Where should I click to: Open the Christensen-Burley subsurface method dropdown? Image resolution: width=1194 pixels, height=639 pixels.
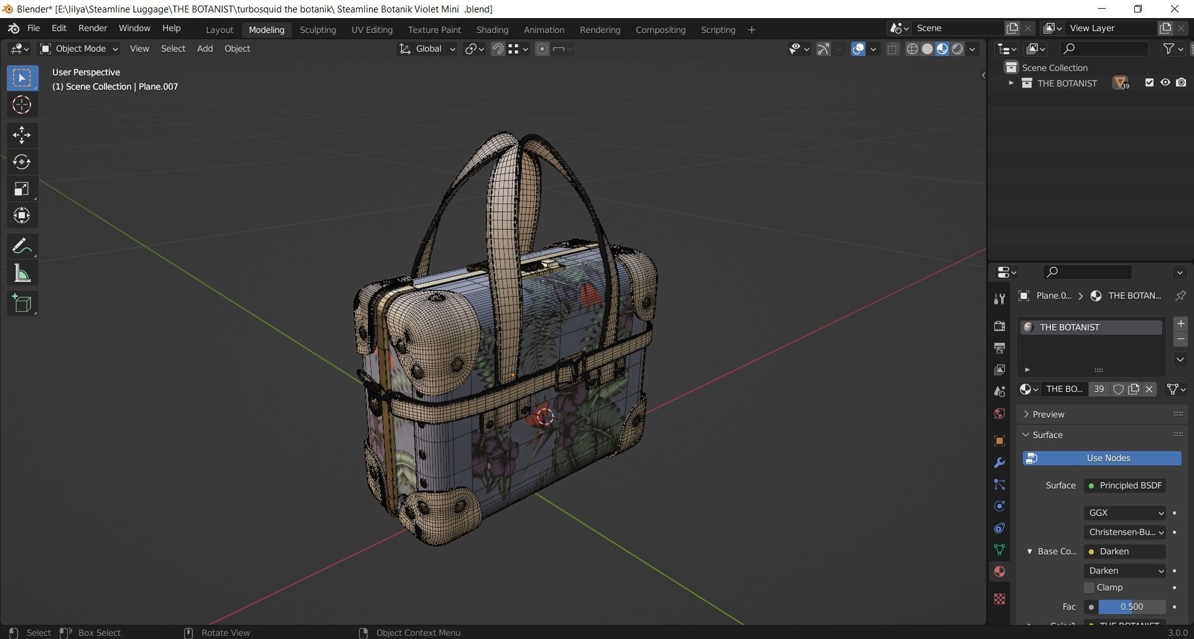(x=1125, y=532)
